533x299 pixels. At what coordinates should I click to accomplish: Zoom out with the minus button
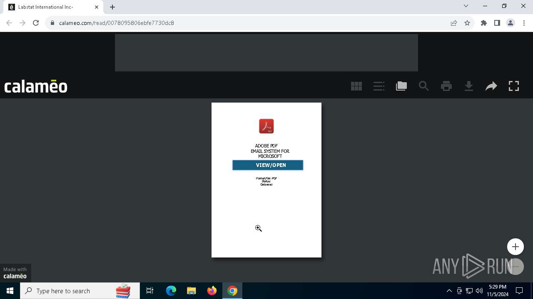[516, 266]
